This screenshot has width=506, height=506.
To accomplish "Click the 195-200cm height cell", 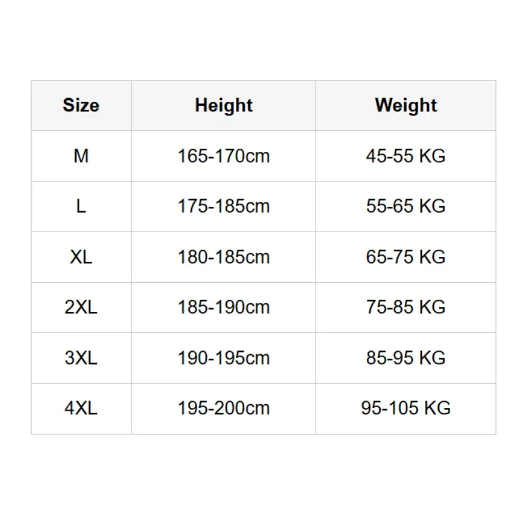I will (x=223, y=409).
